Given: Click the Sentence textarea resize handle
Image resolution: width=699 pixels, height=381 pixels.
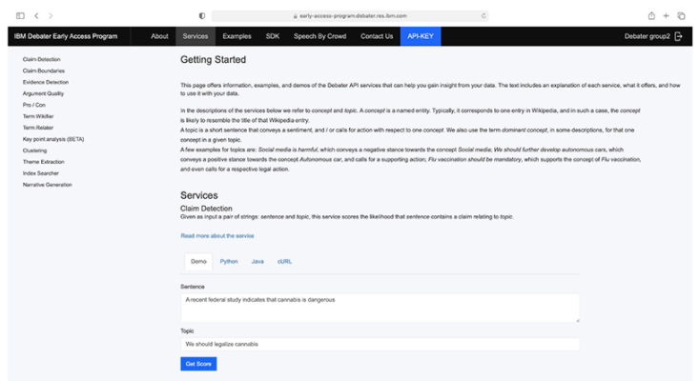Looking at the screenshot, I should pyautogui.click(x=577, y=320).
